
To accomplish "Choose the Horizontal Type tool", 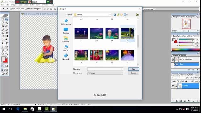I will (x=7, y=43).
